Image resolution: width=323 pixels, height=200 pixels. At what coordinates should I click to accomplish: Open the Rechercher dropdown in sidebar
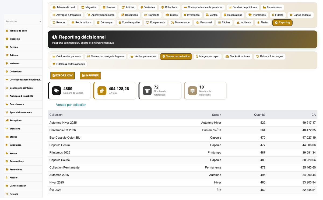pyautogui.click(x=23, y=22)
